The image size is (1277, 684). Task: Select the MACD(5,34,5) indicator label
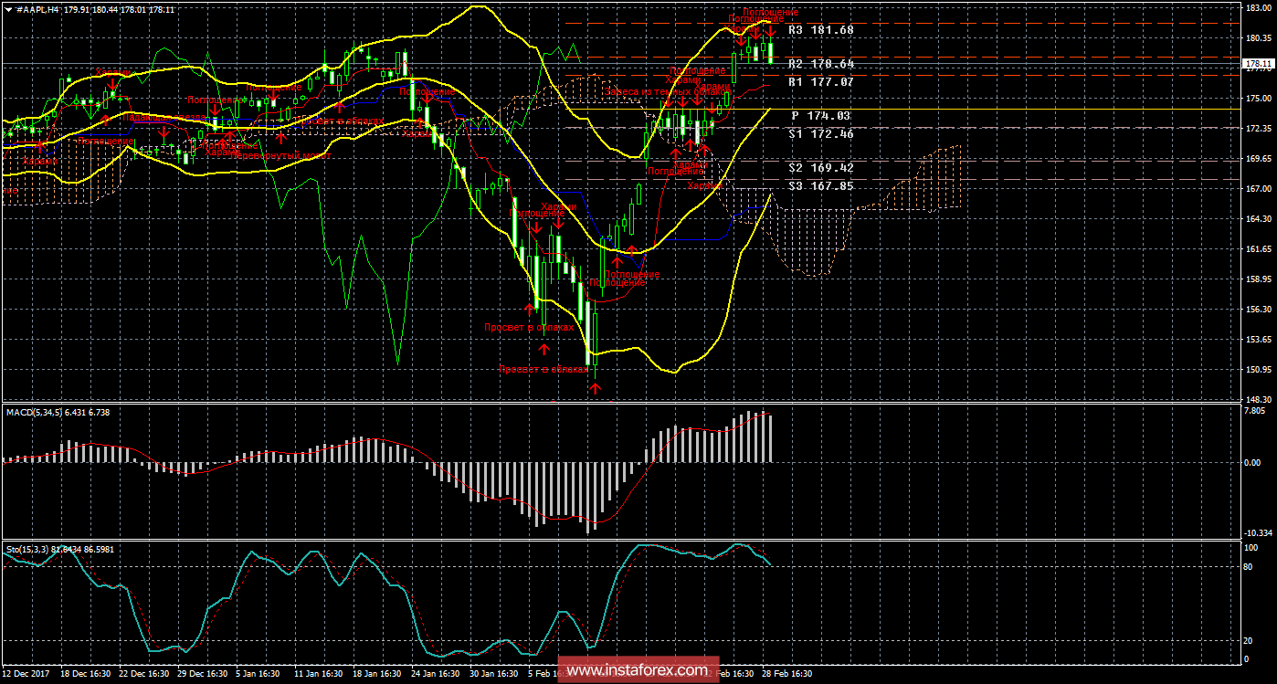tap(33, 413)
